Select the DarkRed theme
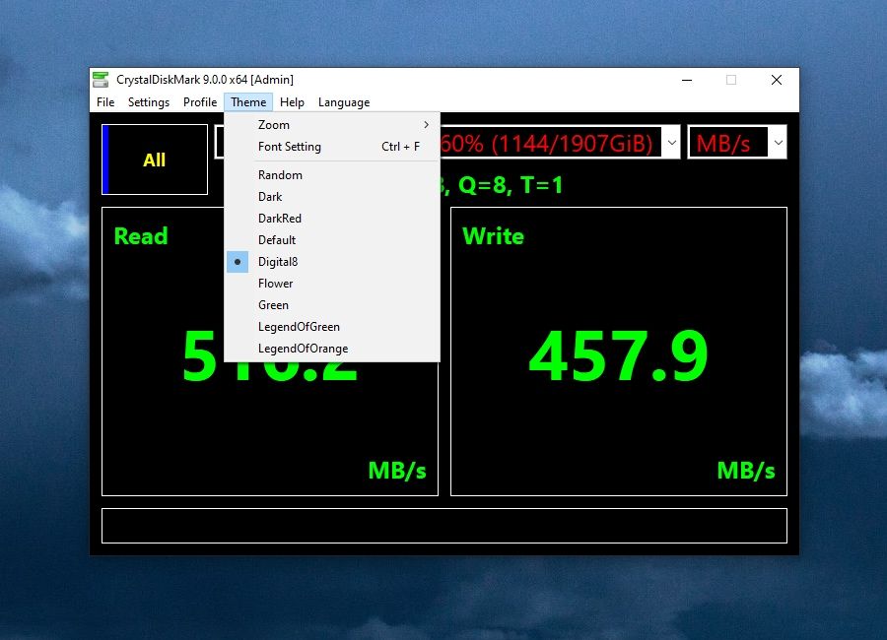The height and width of the screenshot is (640, 887). point(332,219)
